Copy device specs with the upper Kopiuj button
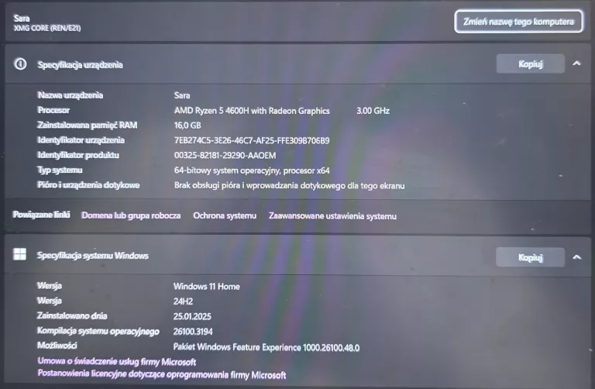595x389 pixels. click(x=530, y=64)
